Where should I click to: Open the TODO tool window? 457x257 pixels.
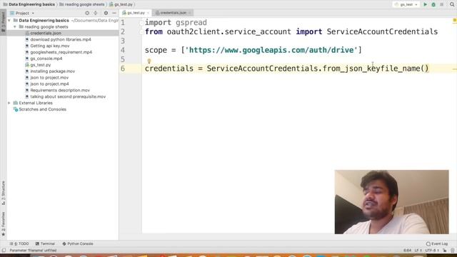click(x=19, y=243)
